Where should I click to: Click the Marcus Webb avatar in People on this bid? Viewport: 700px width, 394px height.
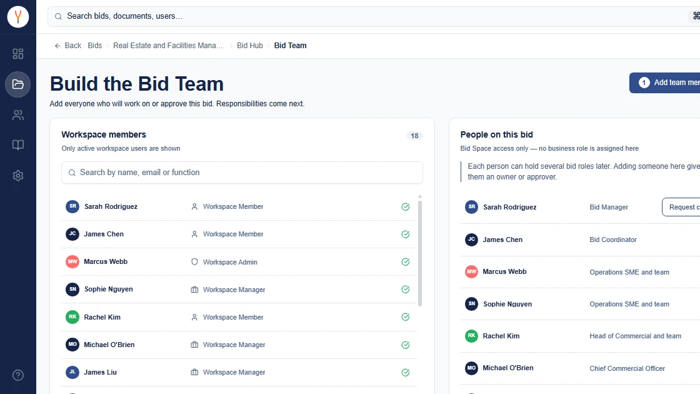[x=471, y=271]
